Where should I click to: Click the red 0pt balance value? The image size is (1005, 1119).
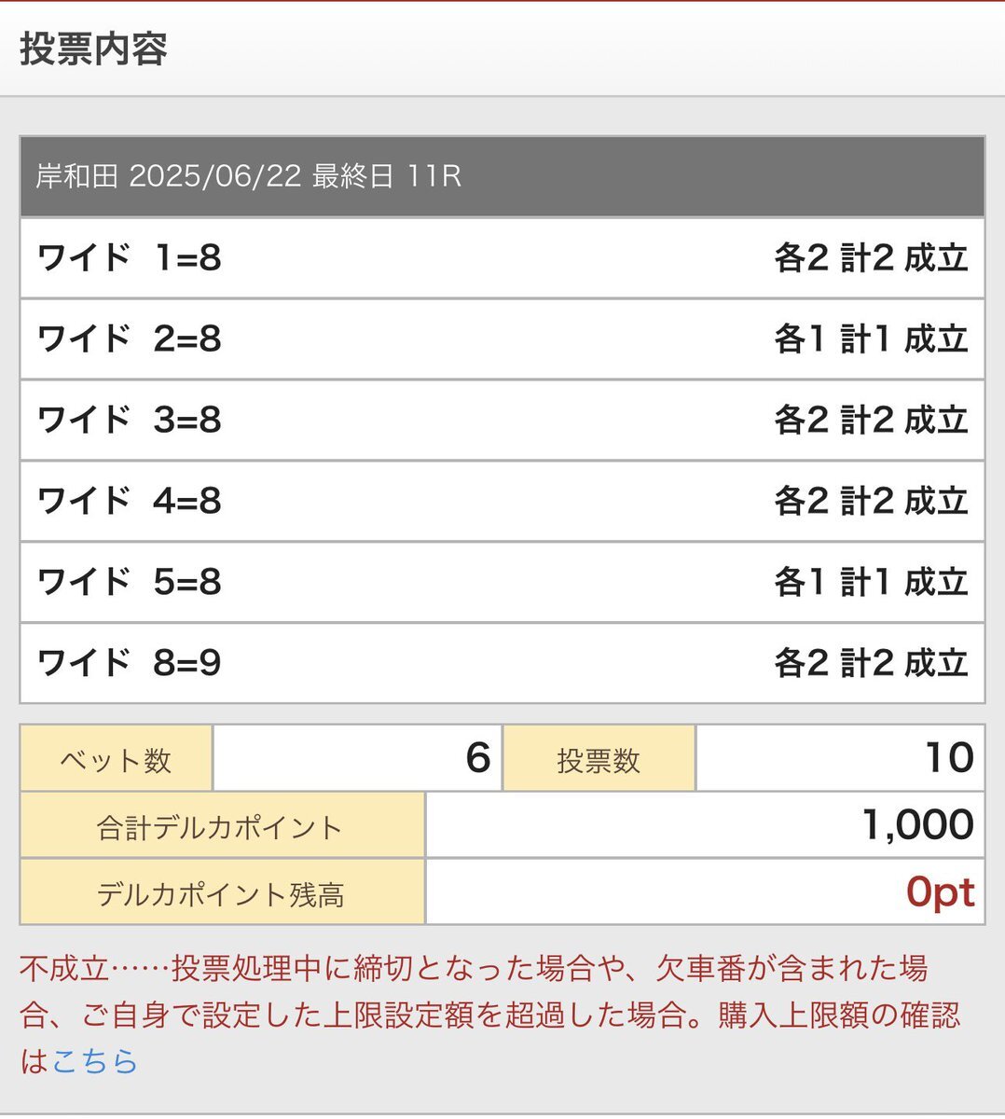coord(940,893)
